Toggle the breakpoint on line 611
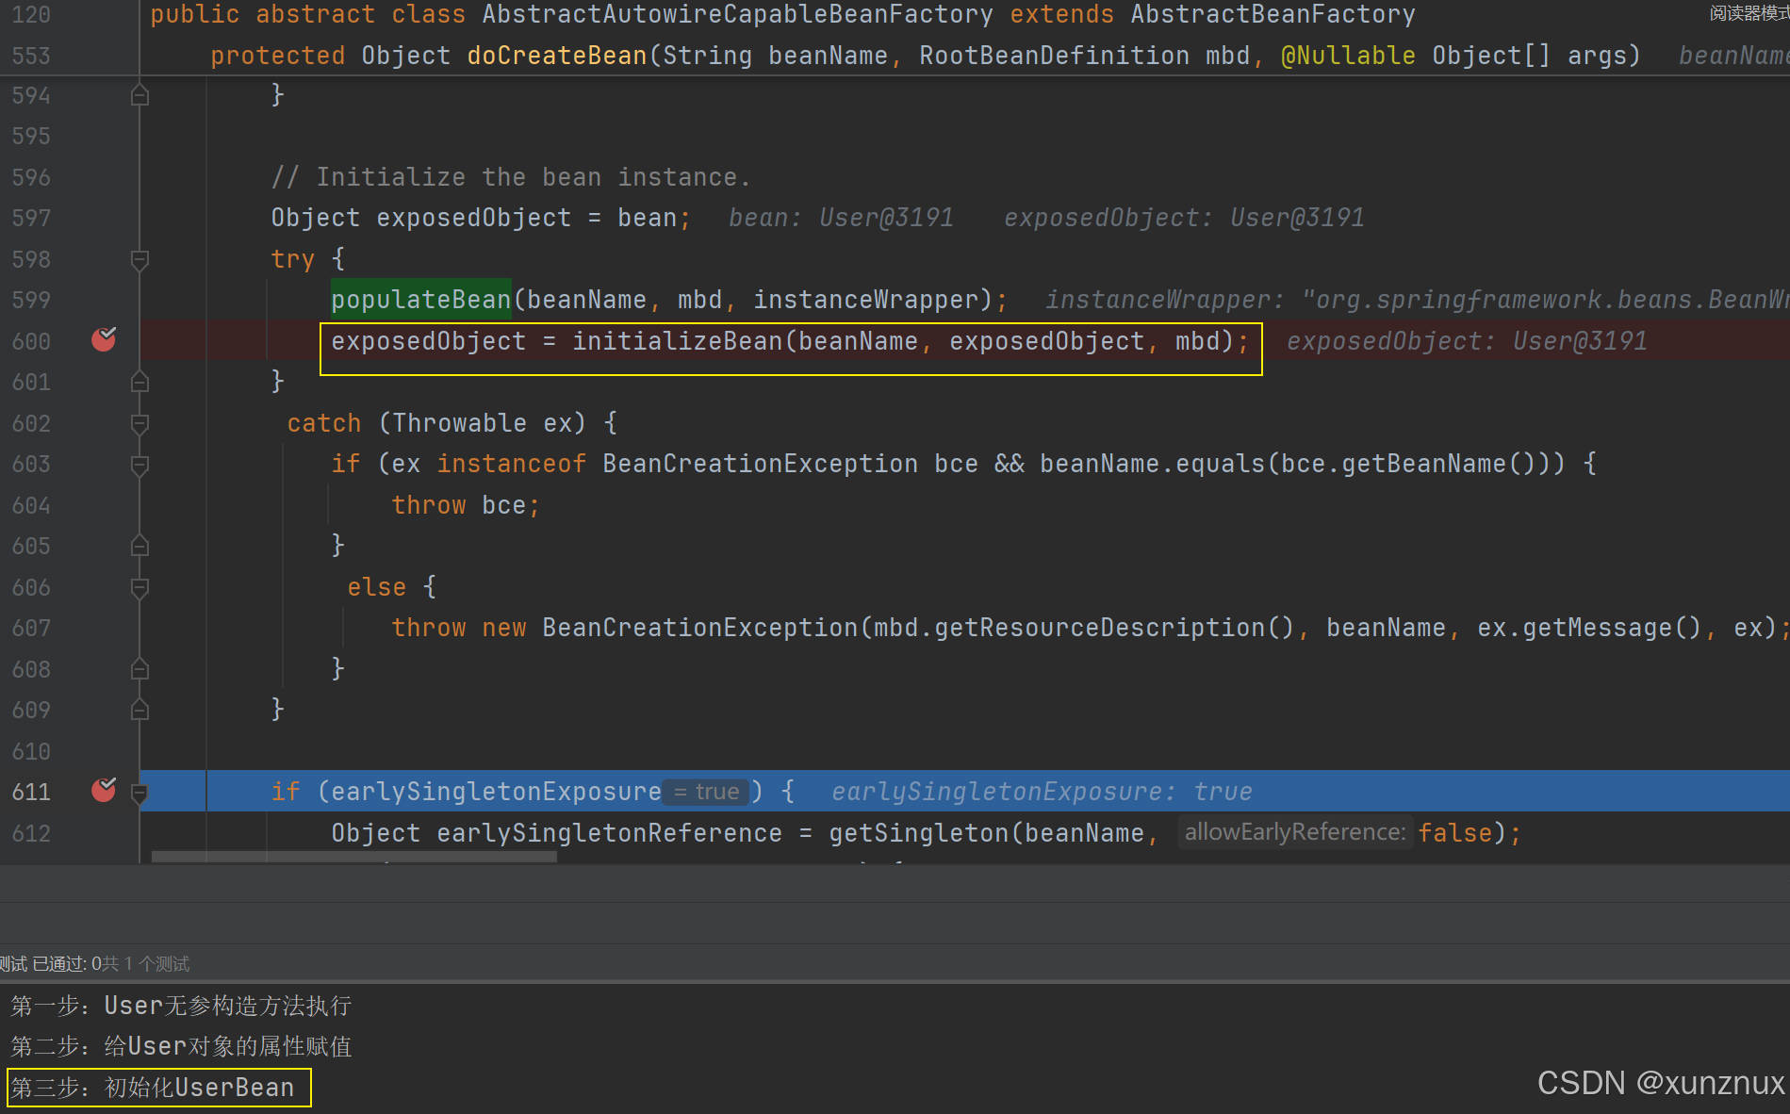The height and width of the screenshot is (1114, 1790). coord(104,790)
